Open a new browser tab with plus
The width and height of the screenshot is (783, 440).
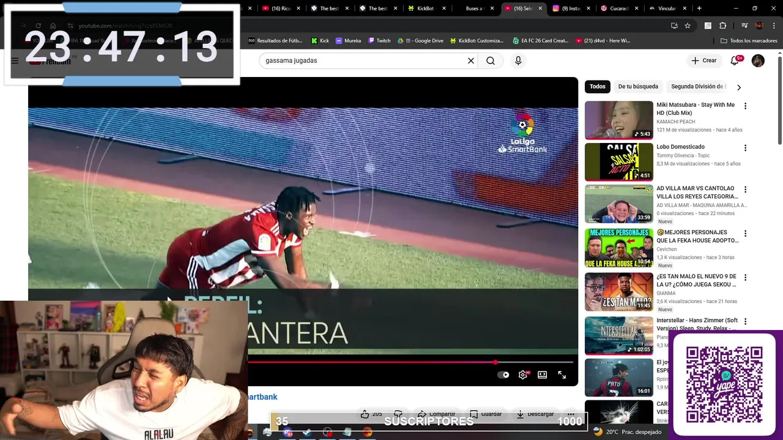tap(699, 9)
